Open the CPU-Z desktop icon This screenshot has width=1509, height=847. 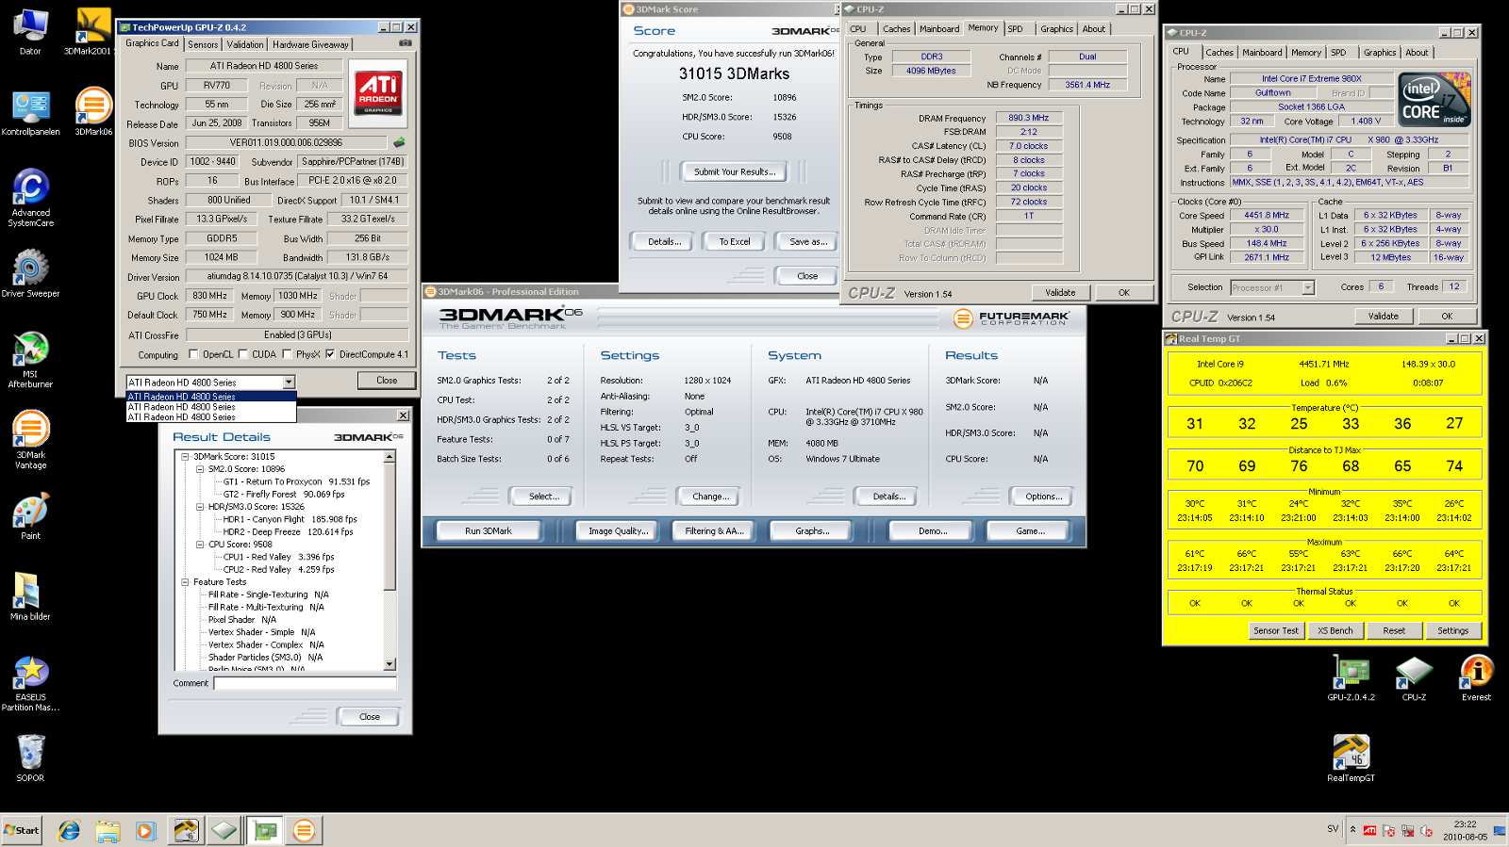[x=1414, y=678]
